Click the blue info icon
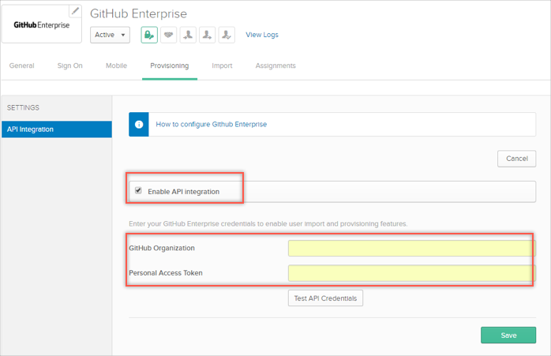 coord(139,125)
